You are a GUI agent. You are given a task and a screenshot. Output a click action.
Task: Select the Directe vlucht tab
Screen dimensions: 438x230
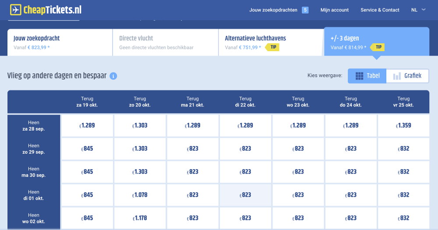pyautogui.click(x=166, y=42)
